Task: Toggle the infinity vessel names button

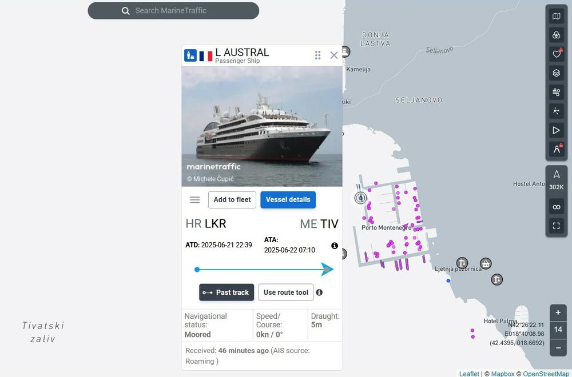Action: [x=556, y=206]
